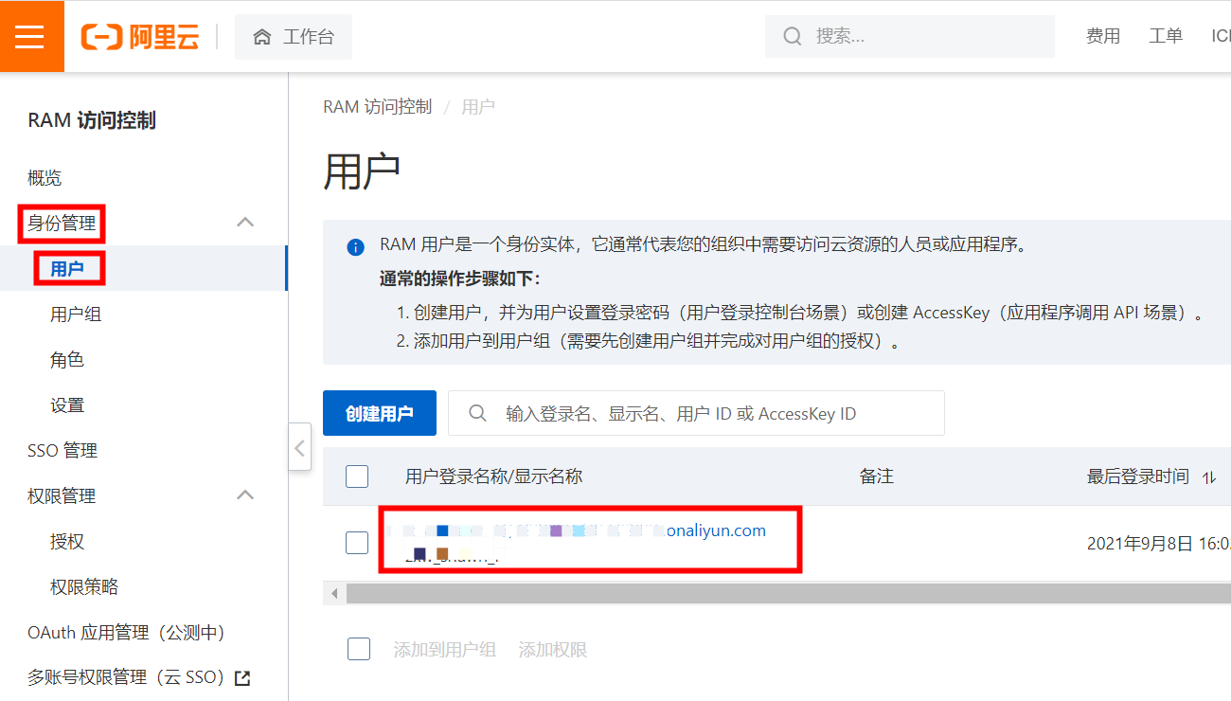Open 用户组 in the sidebar
The image size is (1231, 701).
click(76, 315)
